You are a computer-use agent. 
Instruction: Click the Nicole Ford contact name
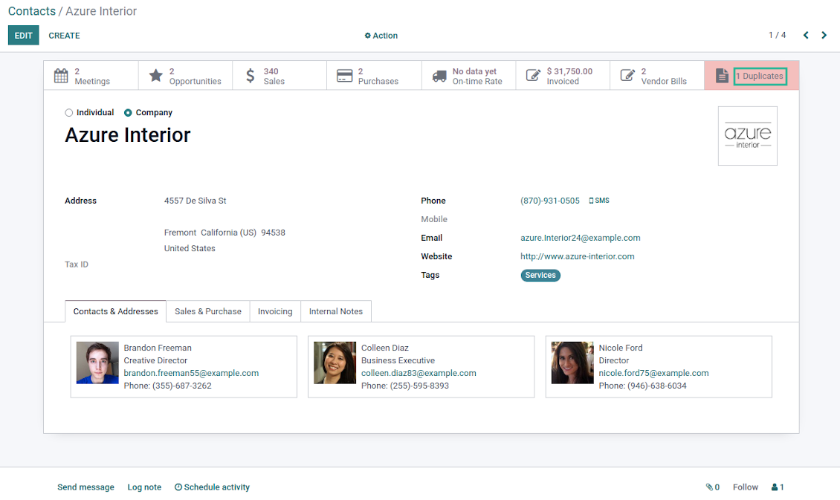pos(621,348)
